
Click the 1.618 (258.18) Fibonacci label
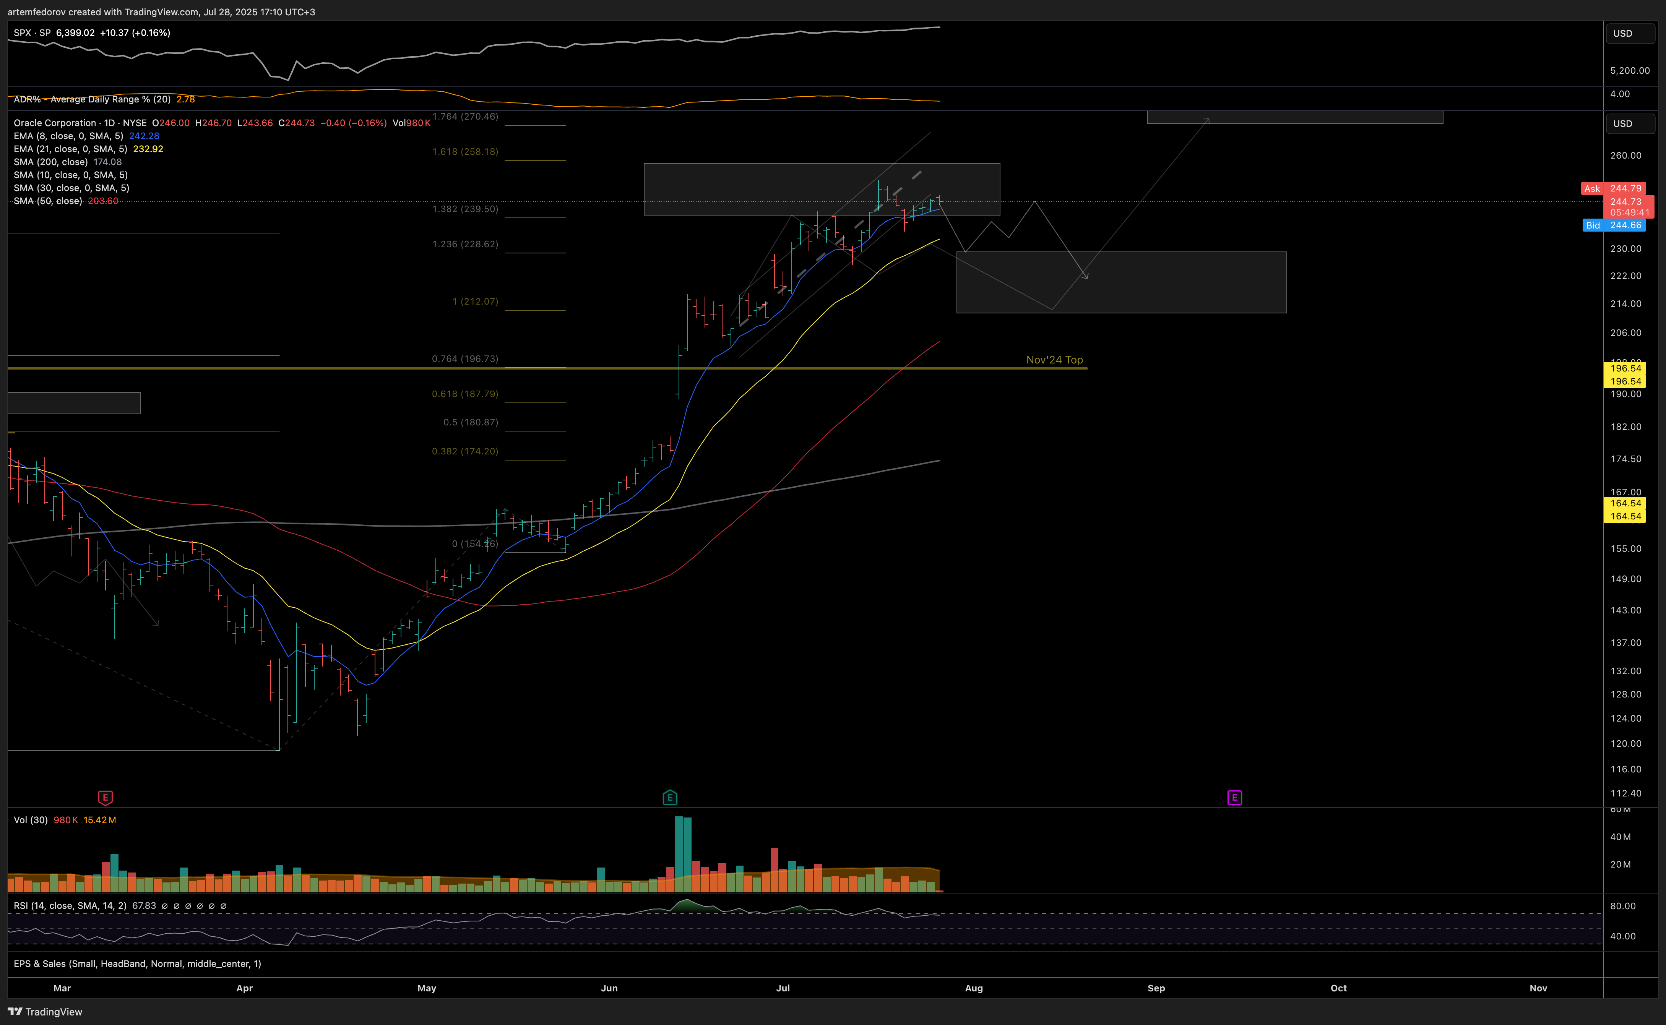pos(465,151)
